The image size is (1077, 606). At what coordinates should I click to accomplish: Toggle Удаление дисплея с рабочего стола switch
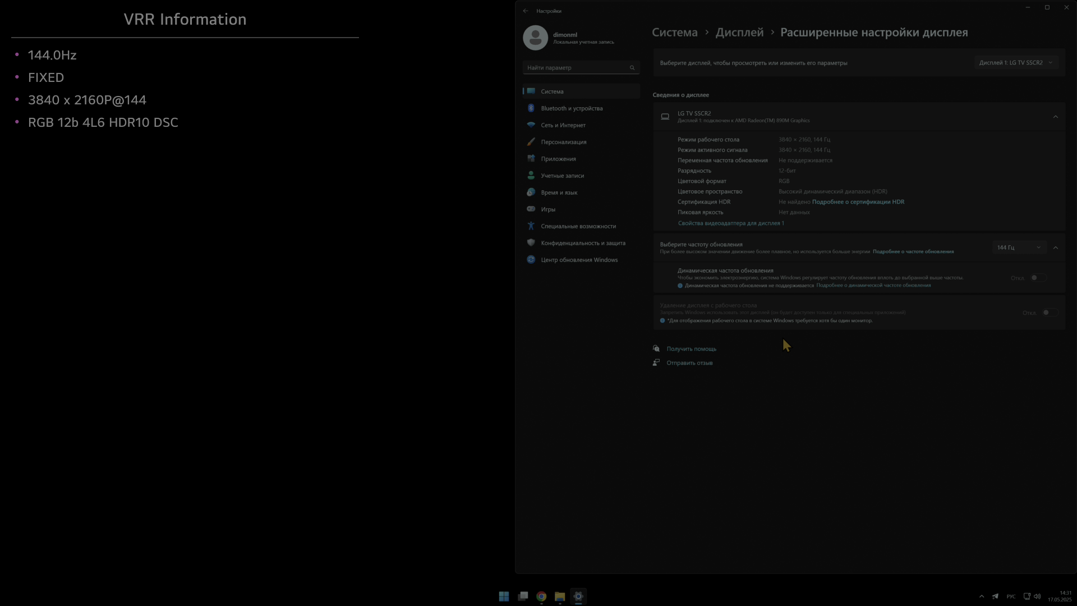(1050, 313)
